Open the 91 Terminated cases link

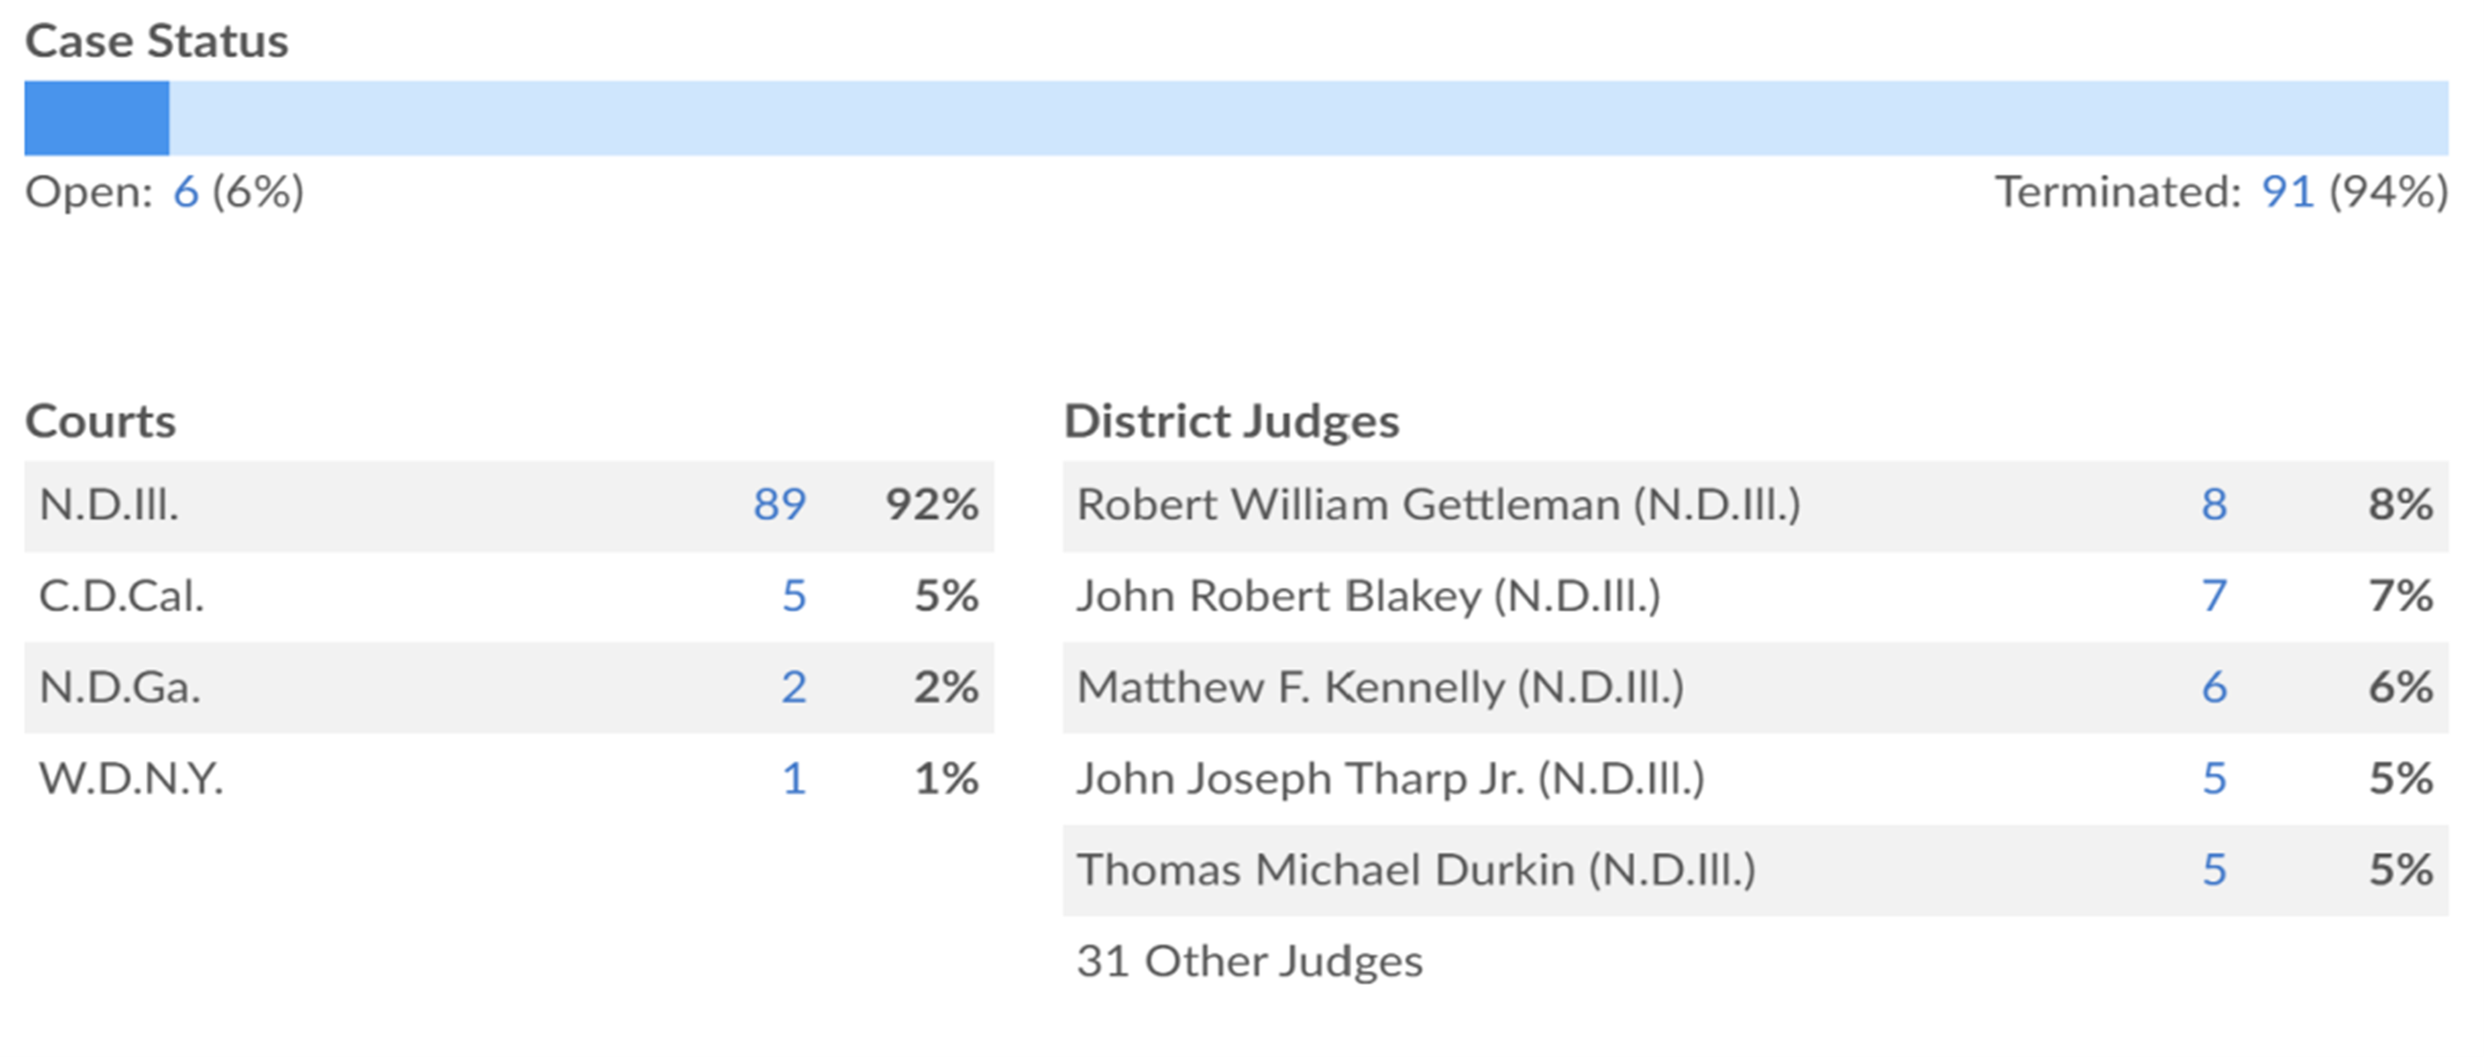(x=2286, y=192)
